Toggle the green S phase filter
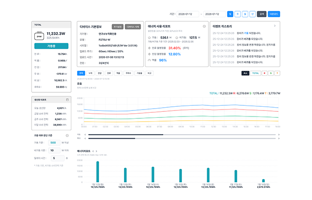 click(271, 73)
